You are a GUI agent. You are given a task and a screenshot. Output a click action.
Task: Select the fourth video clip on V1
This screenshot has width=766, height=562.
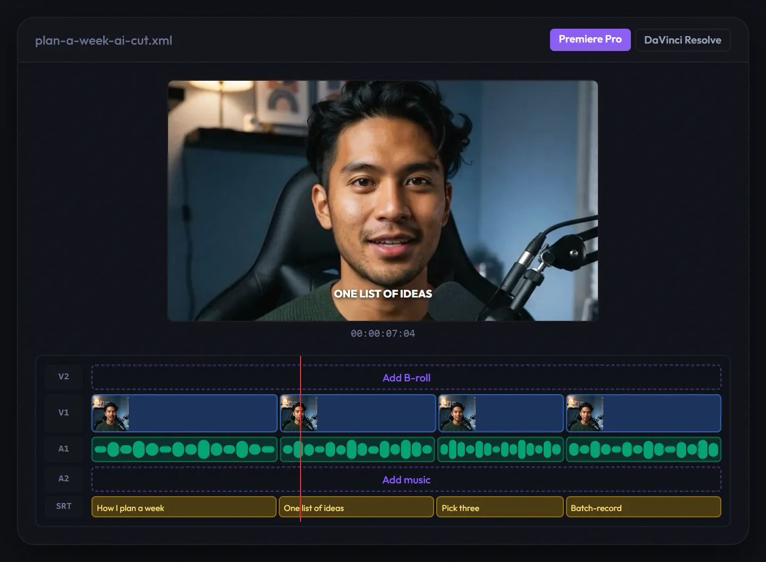(644, 413)
